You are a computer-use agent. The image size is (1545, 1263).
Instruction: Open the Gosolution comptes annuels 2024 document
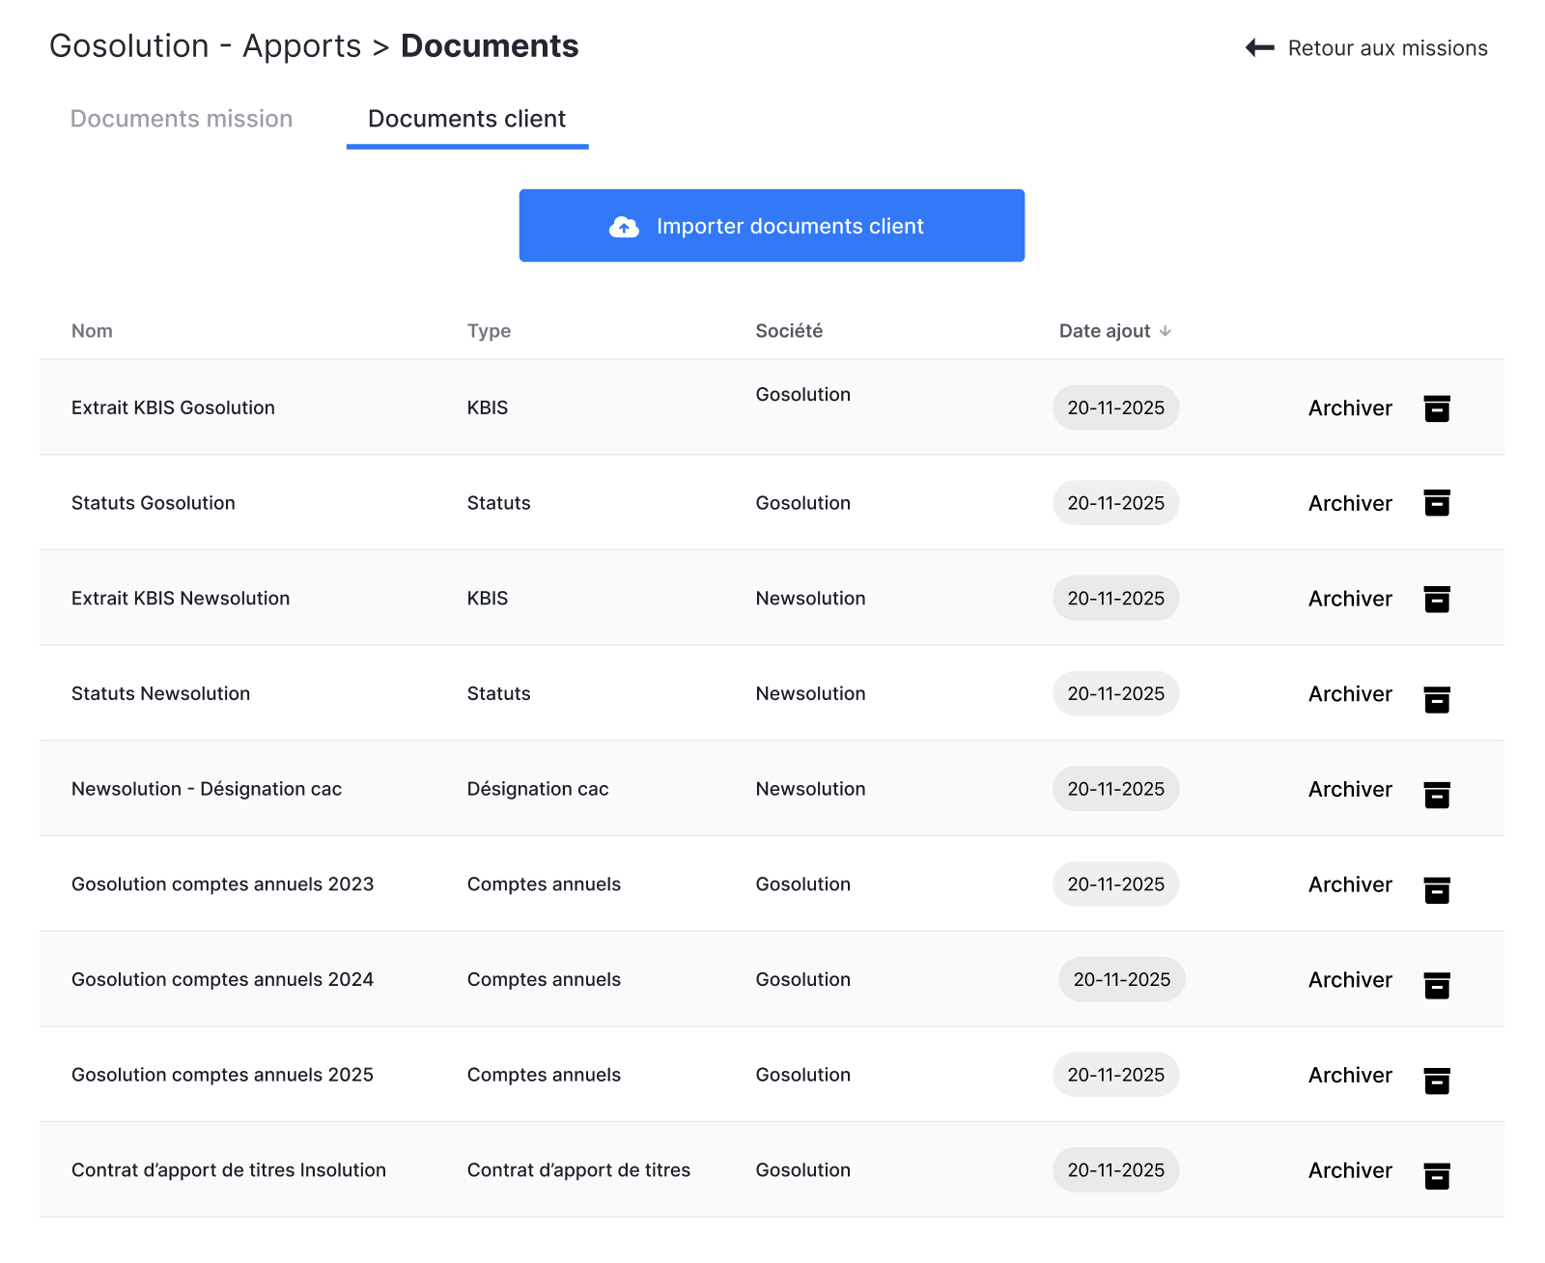pyautogui.click(x=222, y=979)
